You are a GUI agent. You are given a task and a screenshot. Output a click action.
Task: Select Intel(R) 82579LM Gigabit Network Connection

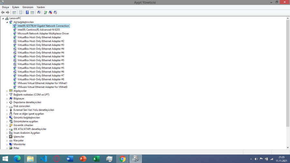[x=43, y=26]
